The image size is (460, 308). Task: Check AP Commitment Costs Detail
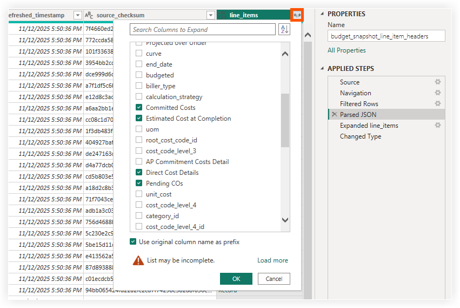[139, 162]
